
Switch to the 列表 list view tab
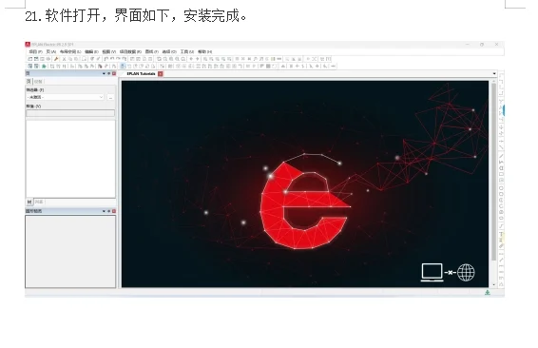tap(39, 203)
